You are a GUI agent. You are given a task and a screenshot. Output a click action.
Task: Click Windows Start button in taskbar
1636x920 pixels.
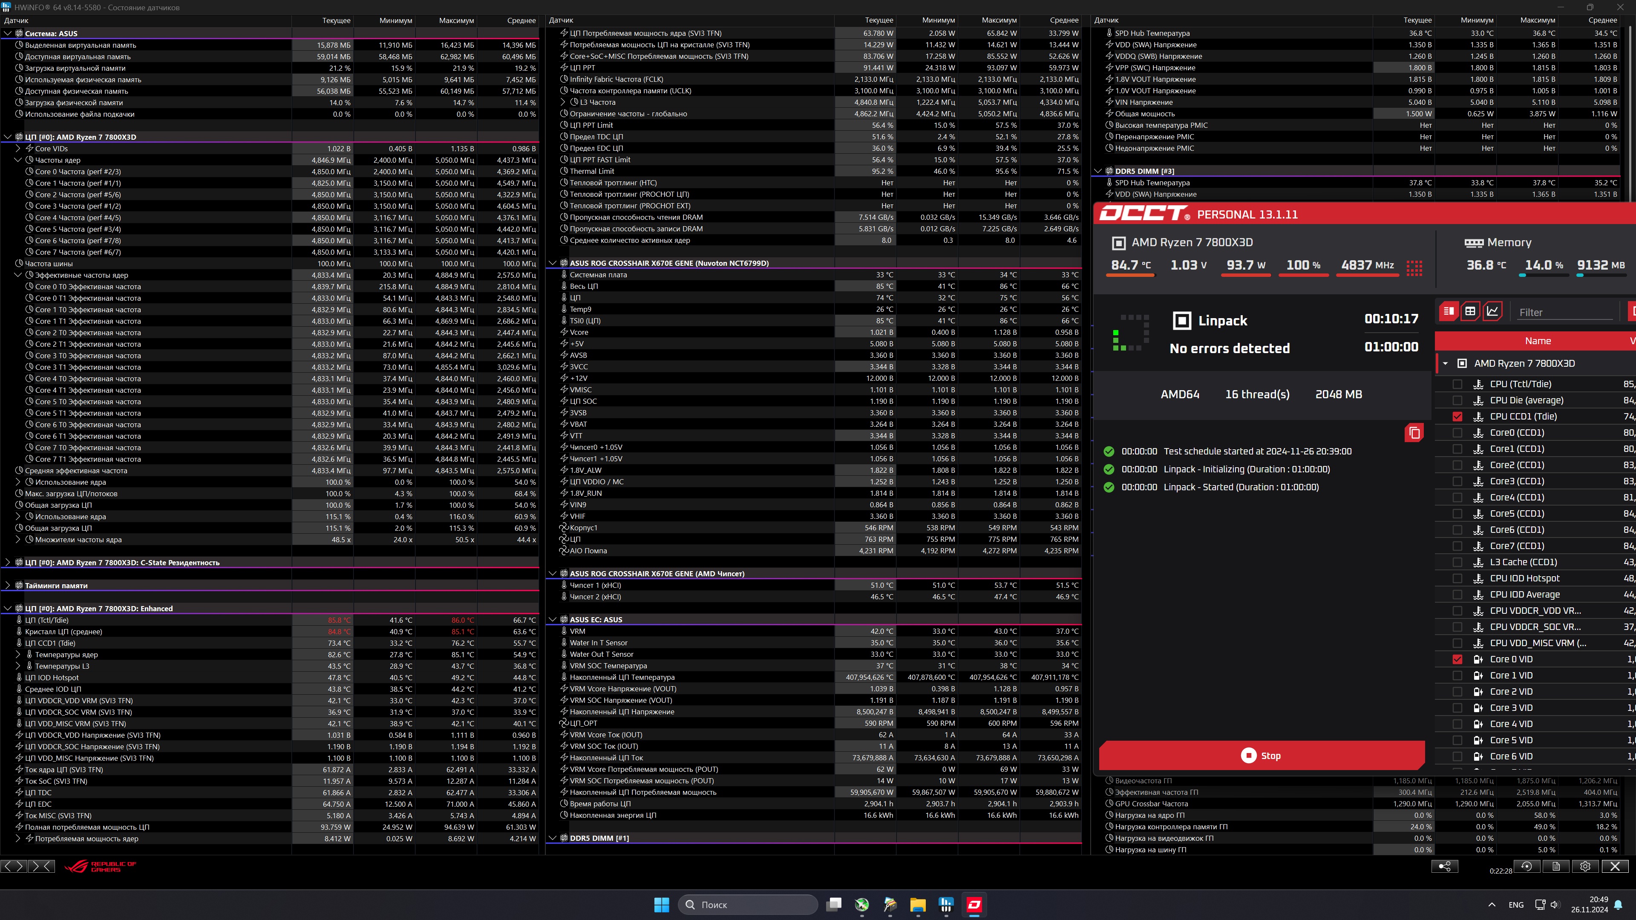pos(661,904)
